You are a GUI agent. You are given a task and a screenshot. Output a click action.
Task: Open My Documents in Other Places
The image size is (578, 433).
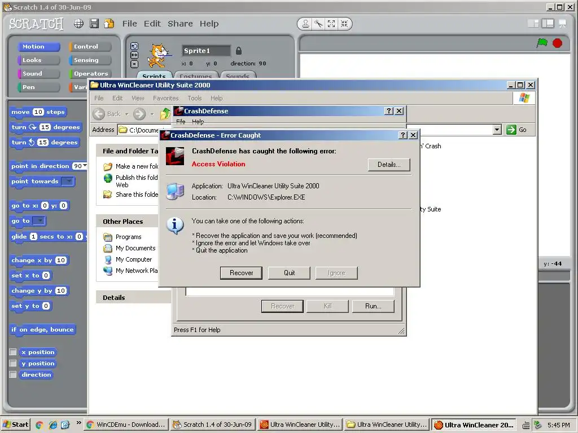pyautogui.click(x=135, y=248)
